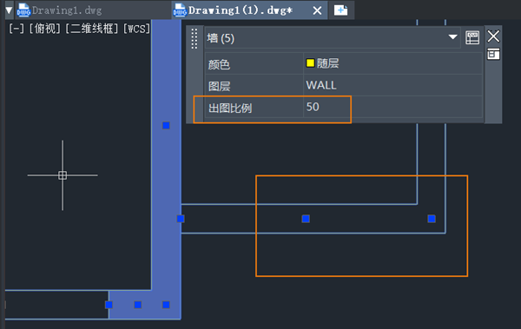521x329 pixels.
Task: Click the DWG file icon on Drawing1(1).dwg tab
Action: [180, 10]
